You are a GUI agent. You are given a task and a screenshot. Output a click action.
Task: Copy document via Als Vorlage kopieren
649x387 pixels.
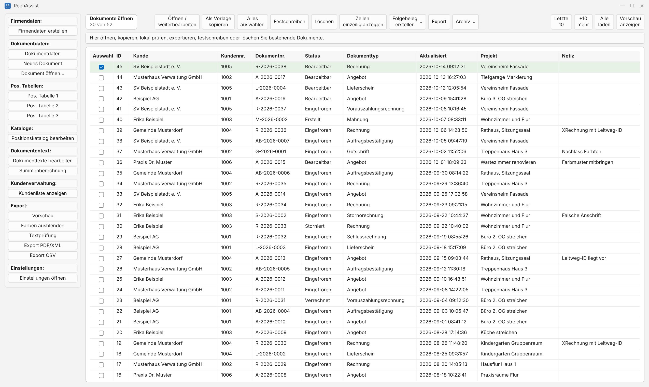click(218, 22)
